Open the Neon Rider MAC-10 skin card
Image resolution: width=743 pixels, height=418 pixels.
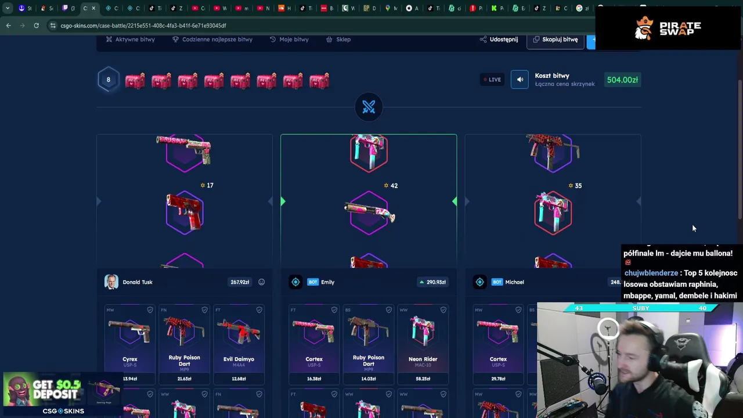423,344
